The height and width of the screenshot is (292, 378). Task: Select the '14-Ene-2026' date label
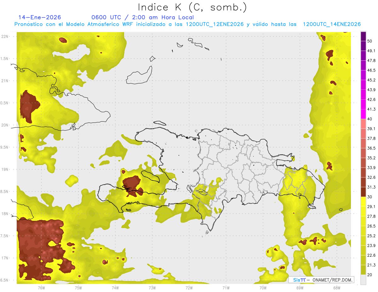click(40, 17)
